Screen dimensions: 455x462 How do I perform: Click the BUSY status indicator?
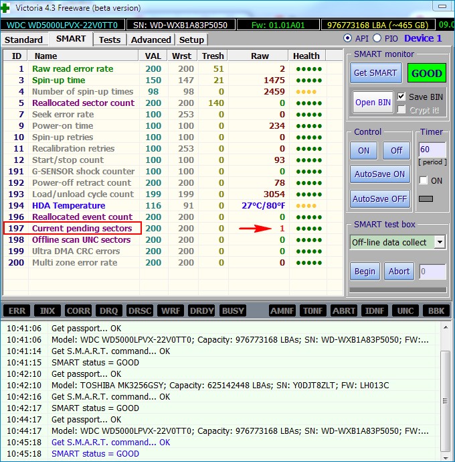233,310
